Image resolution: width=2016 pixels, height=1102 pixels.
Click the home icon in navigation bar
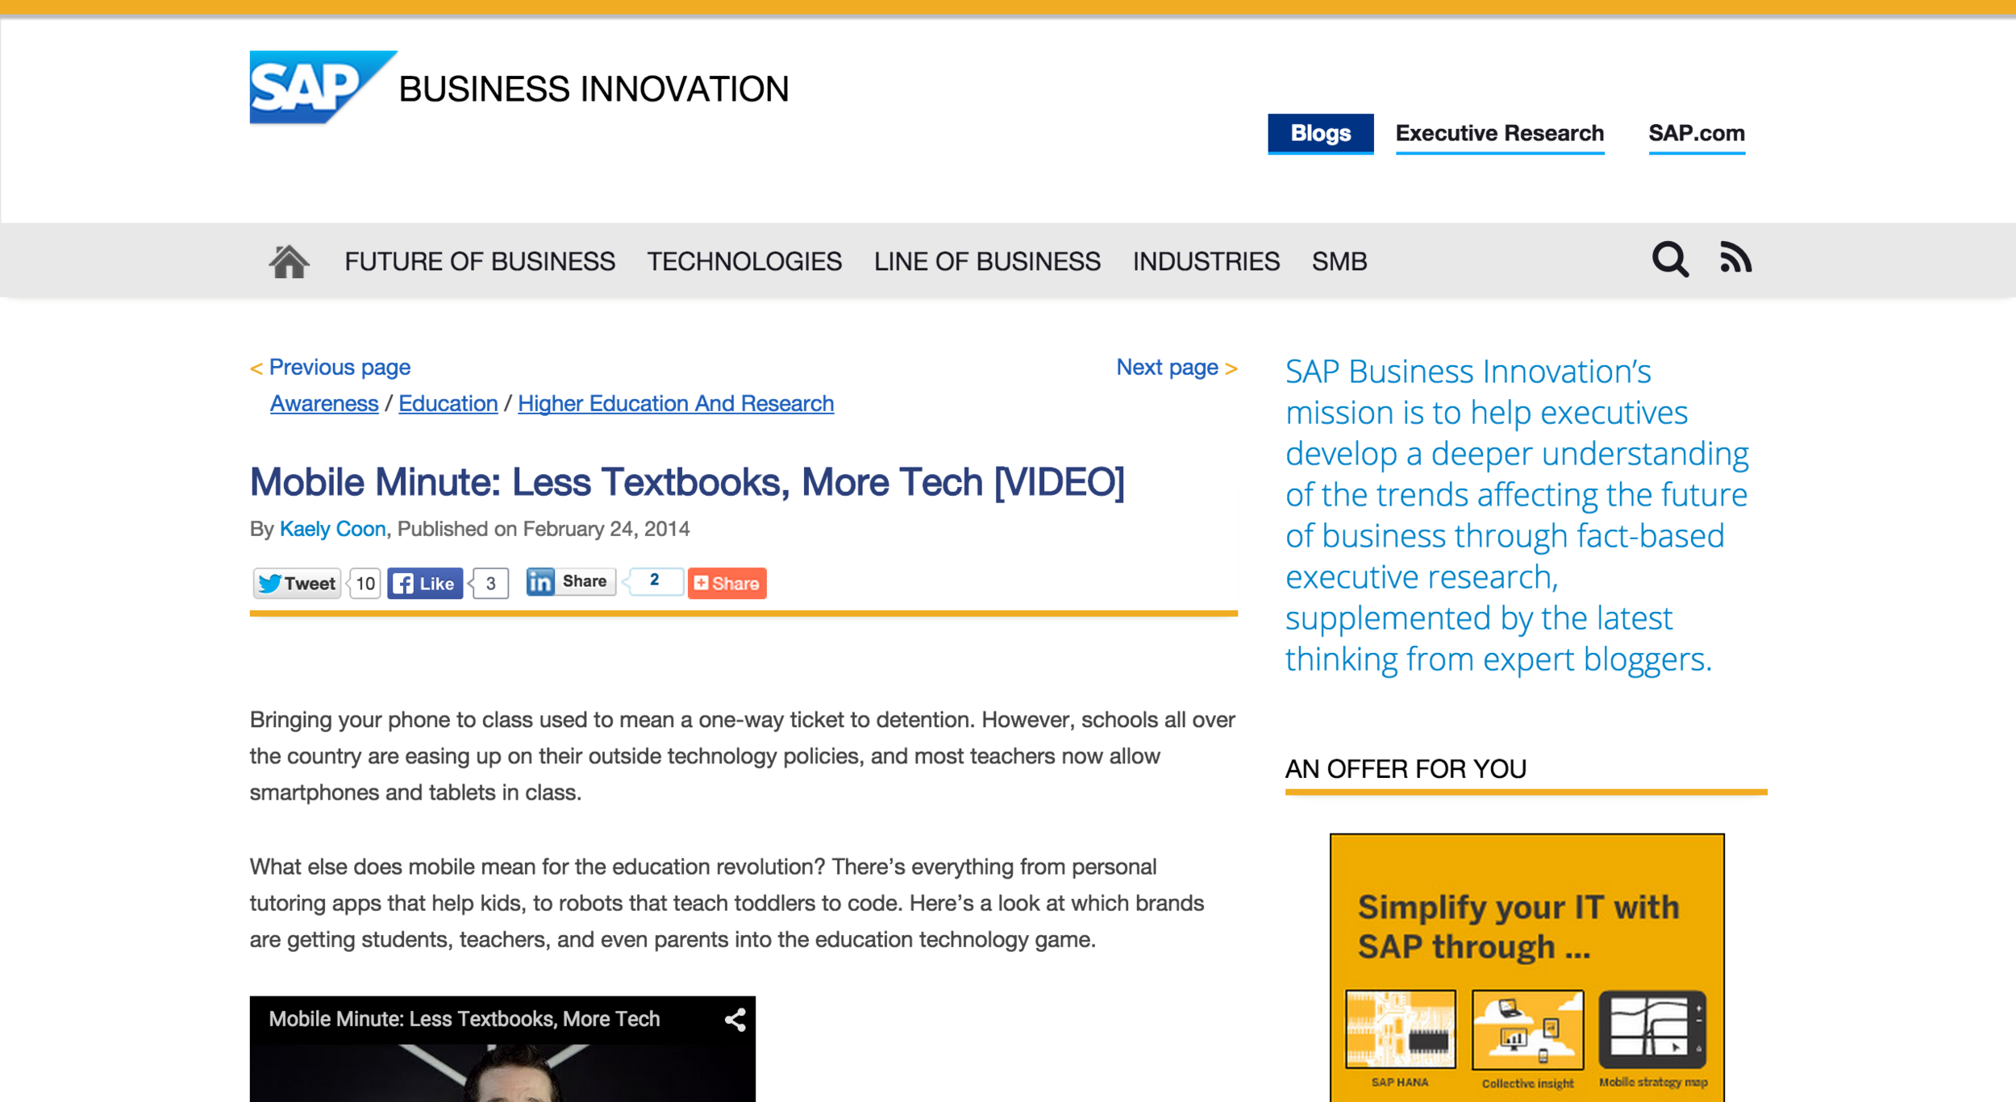(289, 261)
